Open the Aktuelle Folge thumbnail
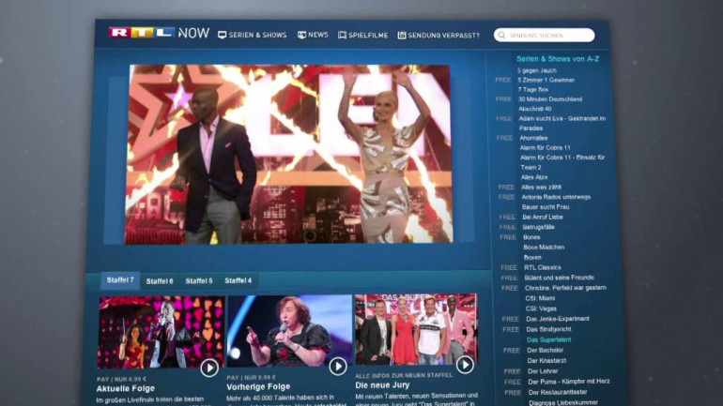Screen dimensions: 723x406 161,332
